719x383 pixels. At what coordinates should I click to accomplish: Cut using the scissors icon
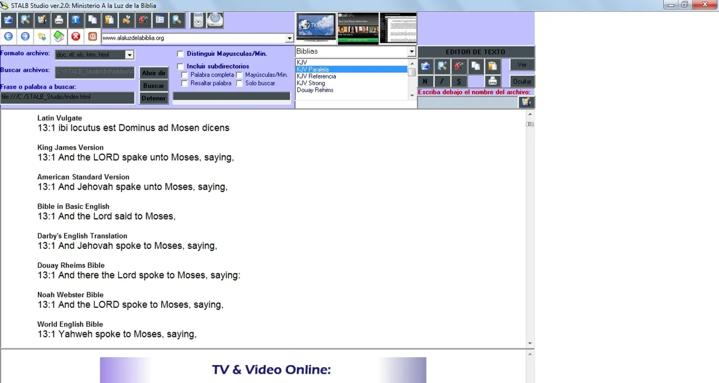(126, 20)
